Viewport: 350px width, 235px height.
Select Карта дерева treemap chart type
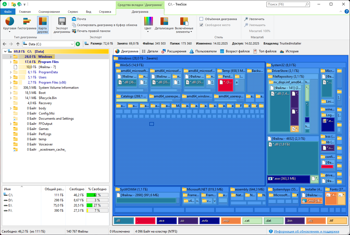[x=43, y=25]
